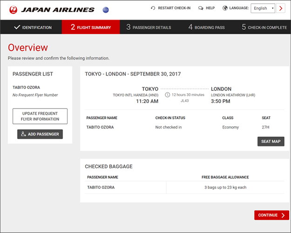Click the add-person icon on Add Passenger
Image resolution: width=291 pixels, height=233 pixels.
tap(24, 134)
